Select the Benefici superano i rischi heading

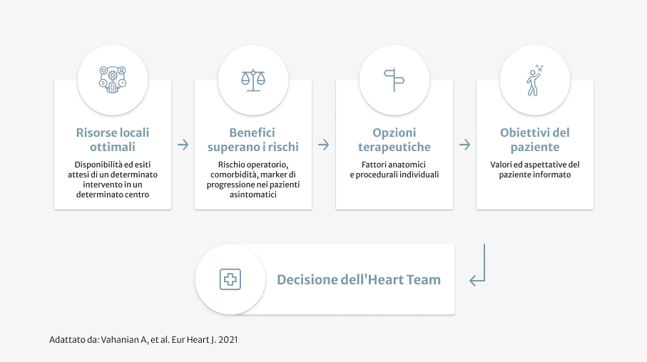[x=253, y=140]
